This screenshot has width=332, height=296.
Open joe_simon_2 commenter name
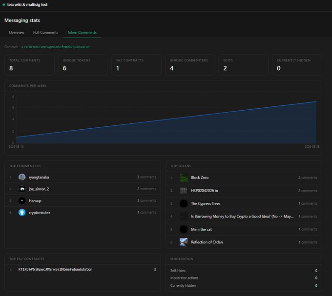point(39,189)
